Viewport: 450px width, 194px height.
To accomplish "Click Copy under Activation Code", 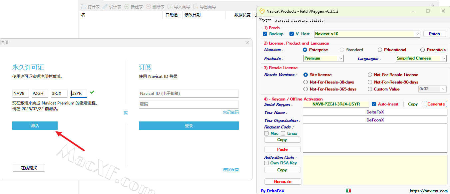I will (282, 170).
